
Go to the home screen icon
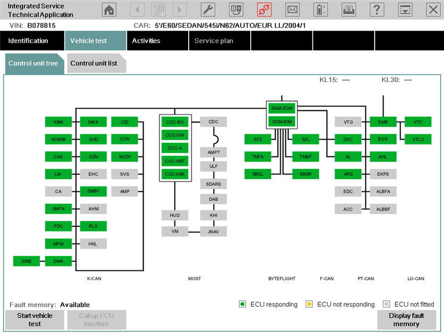click(x=109, y=10)
